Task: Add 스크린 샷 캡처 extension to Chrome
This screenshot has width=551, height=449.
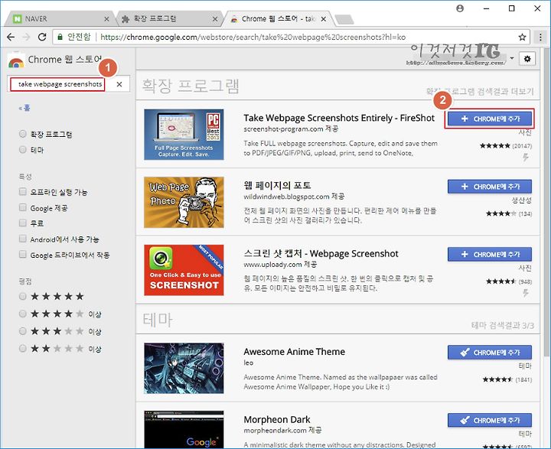Action: click(490, 255)
